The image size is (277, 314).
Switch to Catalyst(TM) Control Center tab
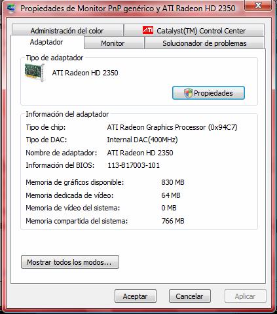pos(194,30)
